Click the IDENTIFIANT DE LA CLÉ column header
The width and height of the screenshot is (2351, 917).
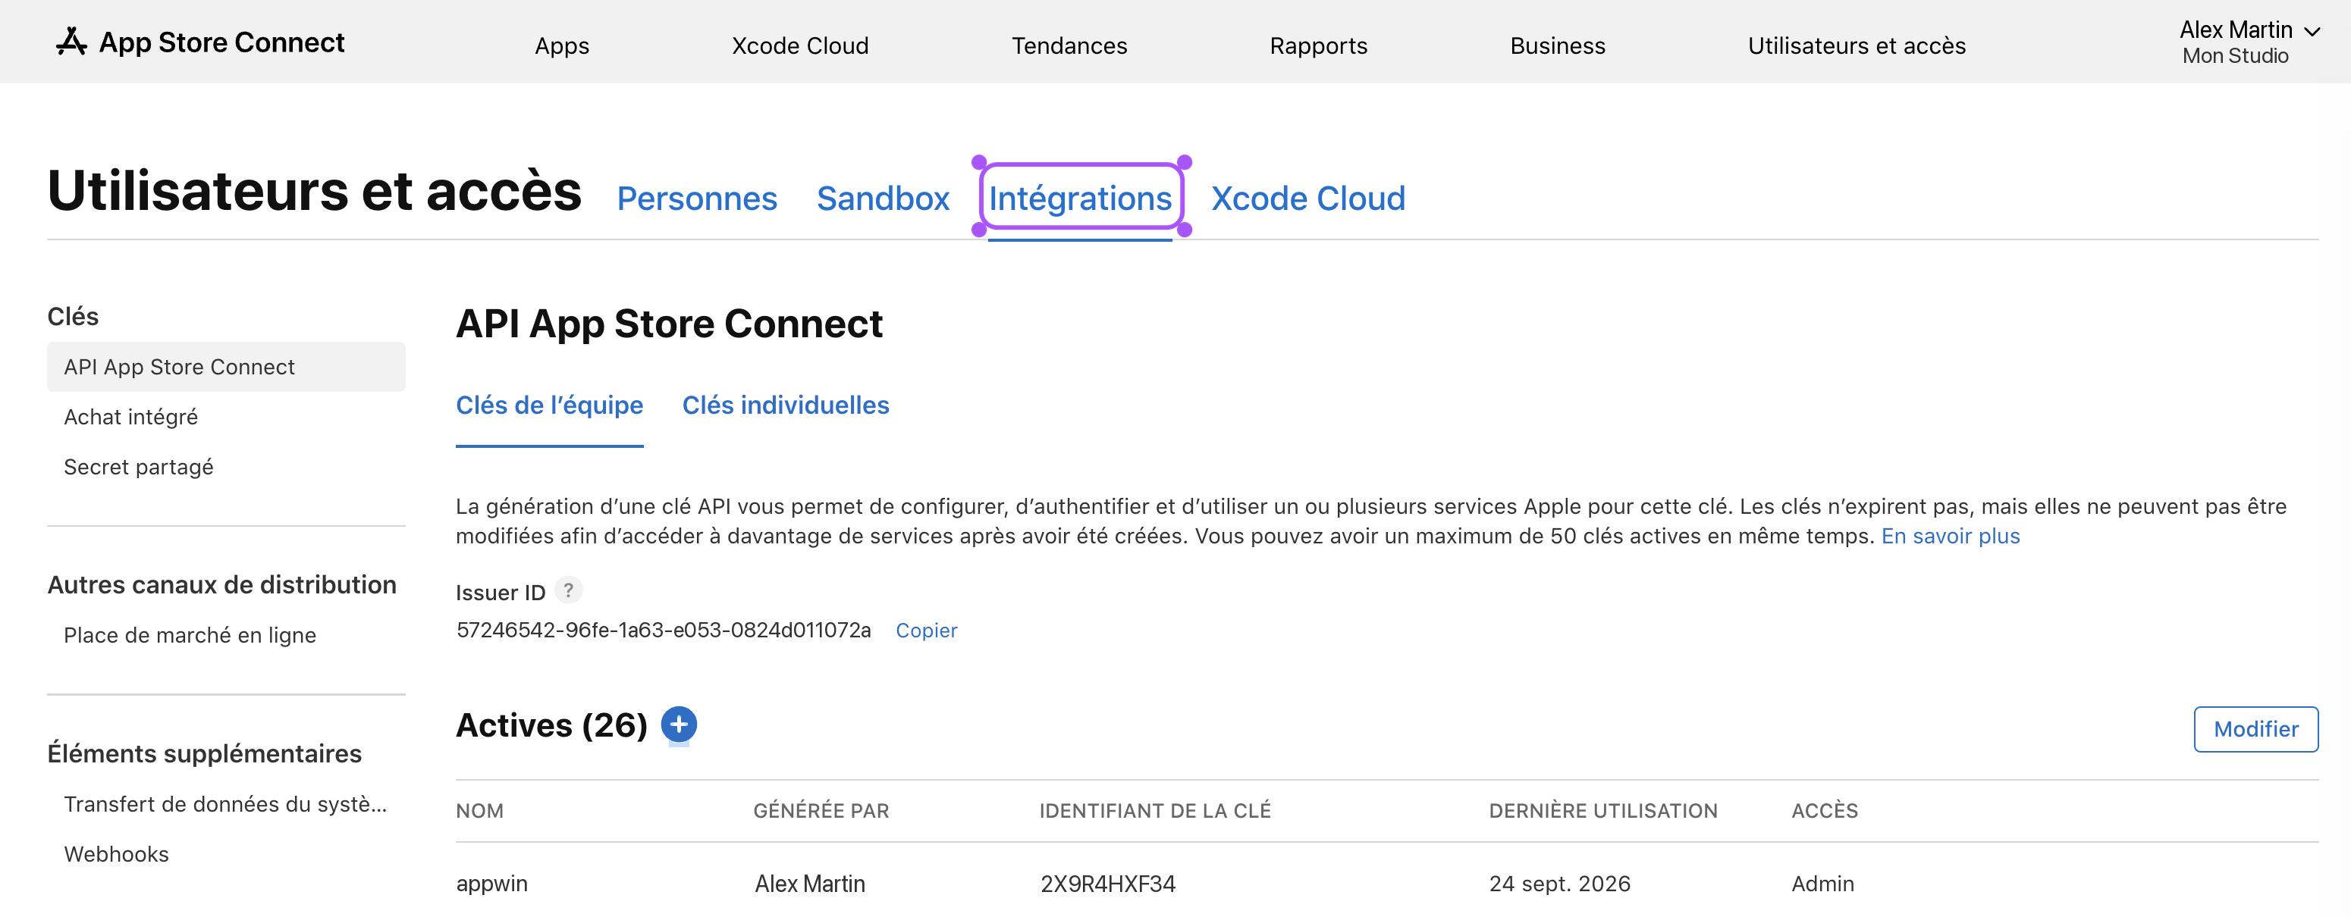(1154, 811)
